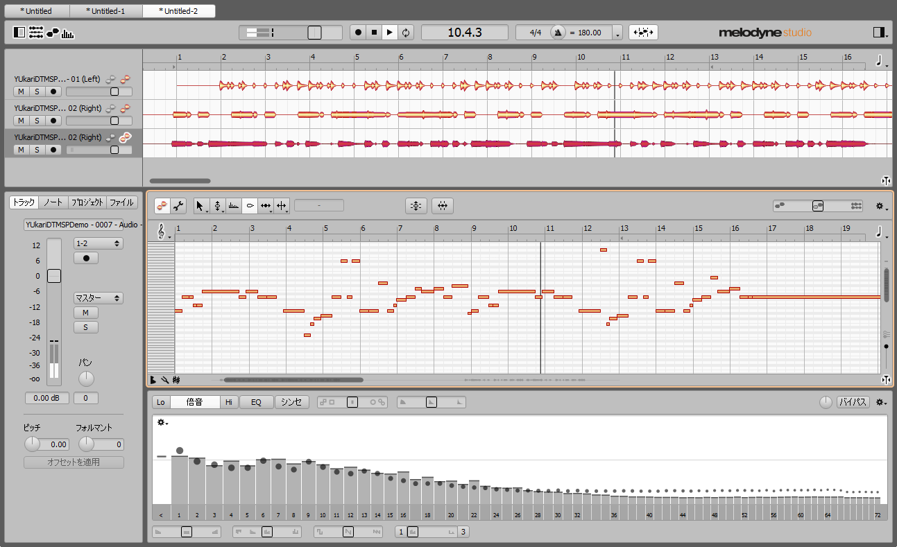The image size is (897, 547).
Task: Open the treble clef pitch grid dropdown
Action: 162,233
